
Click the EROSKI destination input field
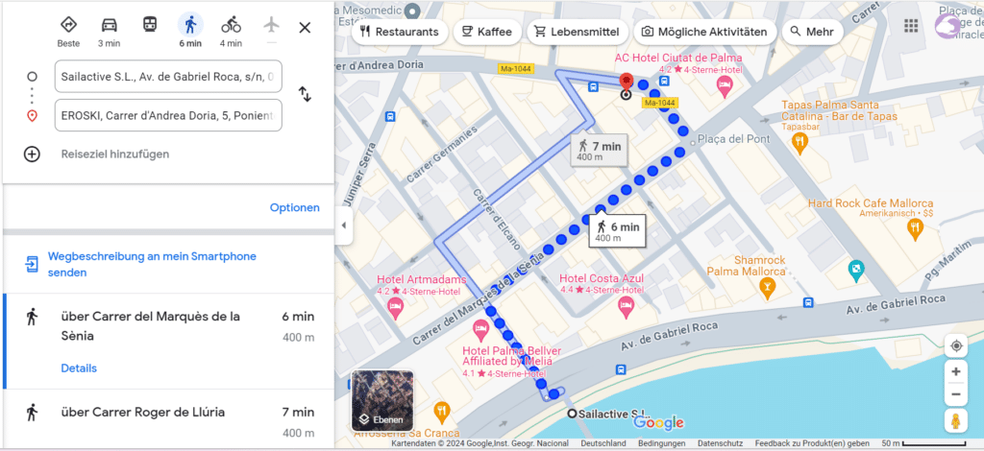168,115
